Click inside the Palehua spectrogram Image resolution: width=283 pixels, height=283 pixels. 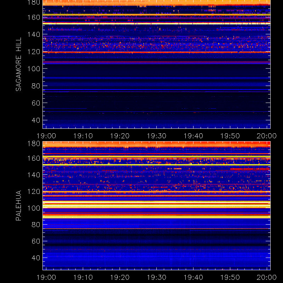[156, 206]
